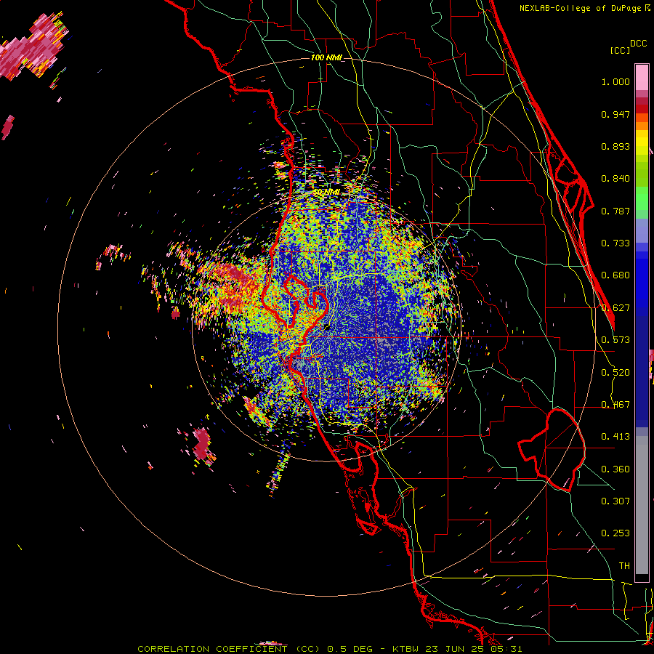654x654 pixels.
Task: Click the TH threshold label
Action: 624,566
